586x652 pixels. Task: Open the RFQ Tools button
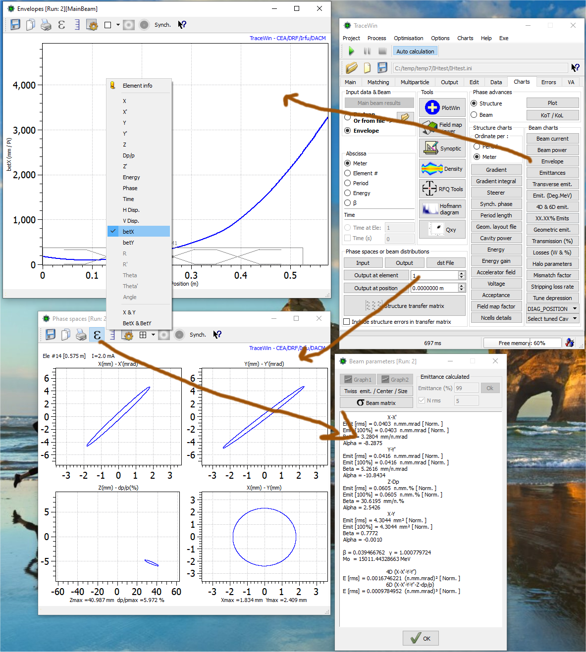point(442,189)
